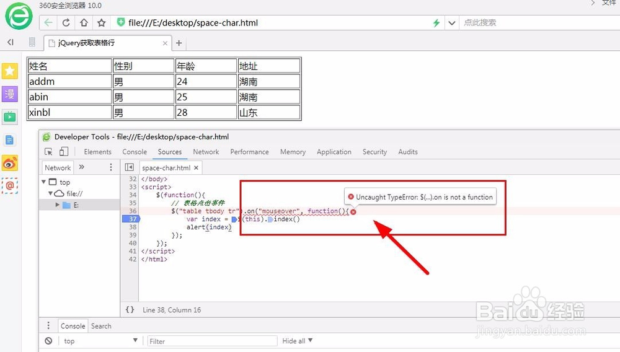Switch to the Elements panel
This screenshot has width=620, height=352.
point(98,152)
